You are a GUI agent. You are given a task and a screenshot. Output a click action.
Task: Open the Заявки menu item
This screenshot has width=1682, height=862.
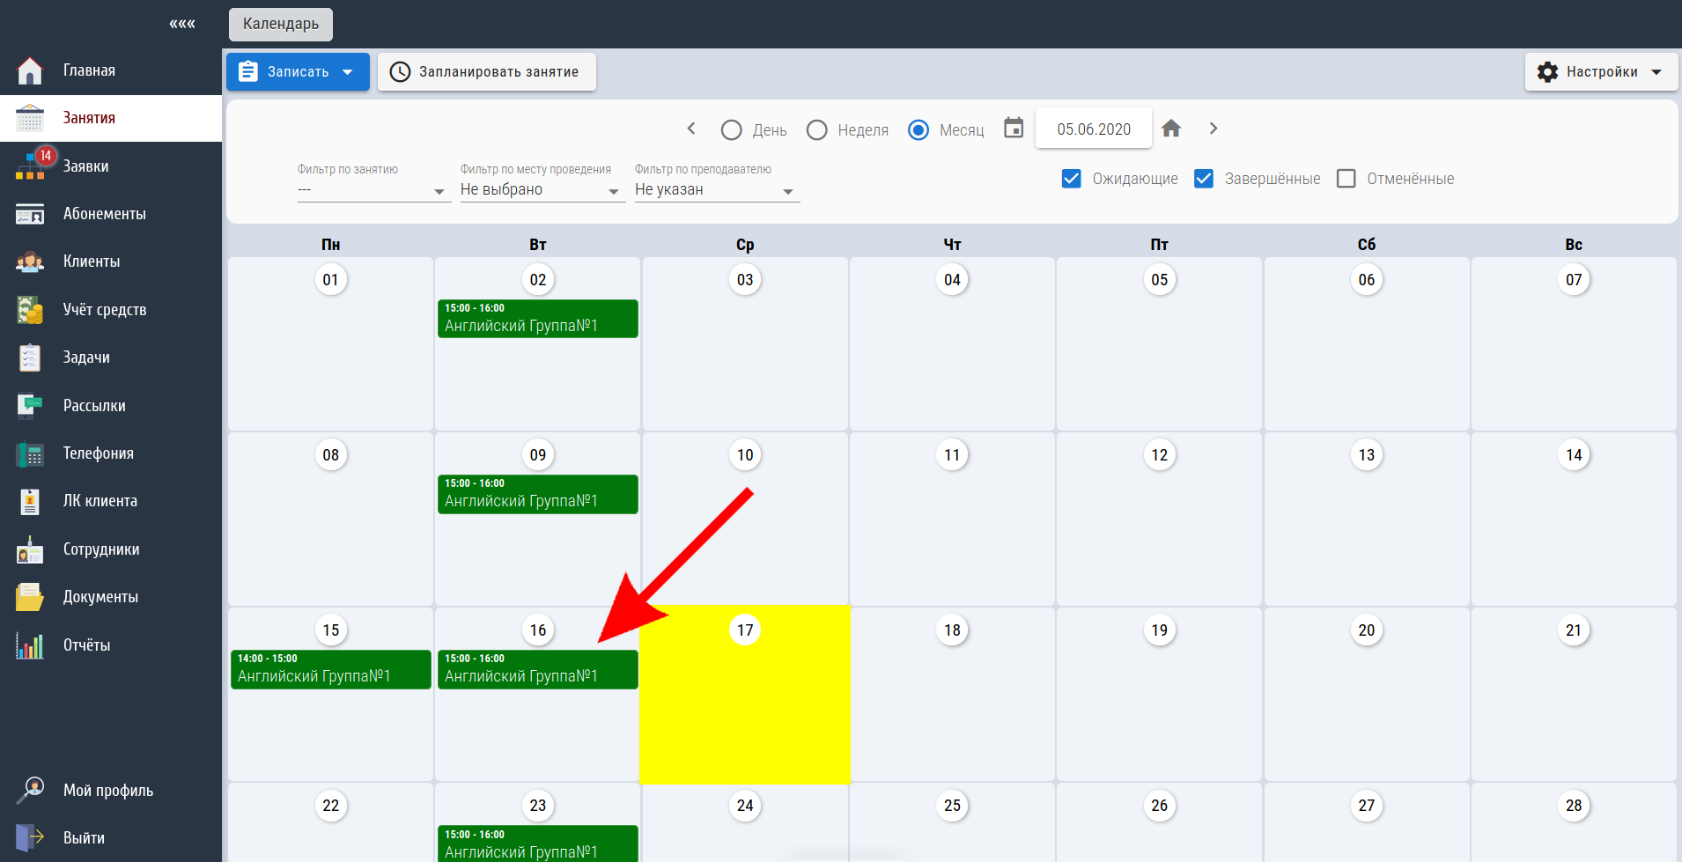[111, 166]
